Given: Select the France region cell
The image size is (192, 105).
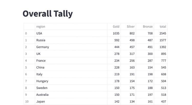Looking at the screenshot, I should tap(71, 61).
